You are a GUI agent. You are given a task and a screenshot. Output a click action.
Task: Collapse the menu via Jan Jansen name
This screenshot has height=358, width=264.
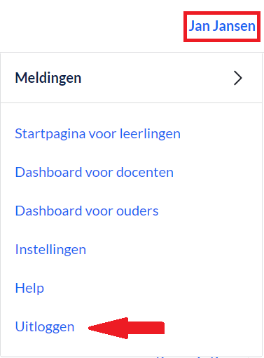coord(222,26)
